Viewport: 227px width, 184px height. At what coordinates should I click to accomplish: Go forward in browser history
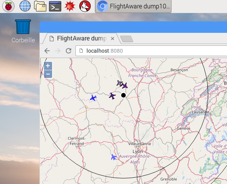point(58,51)
